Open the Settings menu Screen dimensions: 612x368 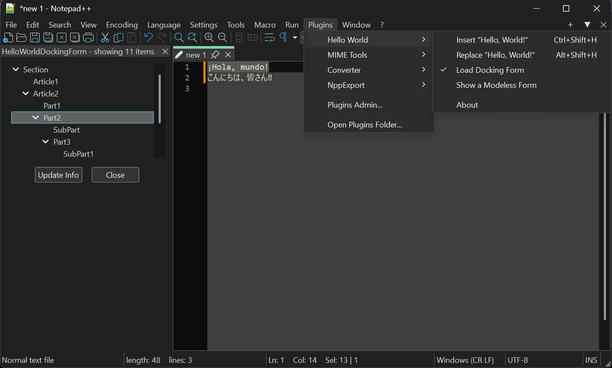tap(204, 25)
